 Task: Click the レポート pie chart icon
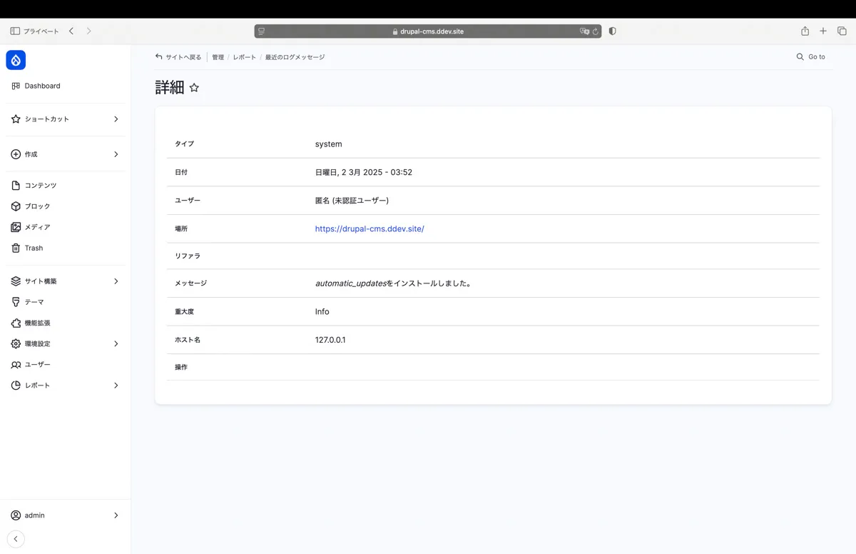[x=16, y=386]
